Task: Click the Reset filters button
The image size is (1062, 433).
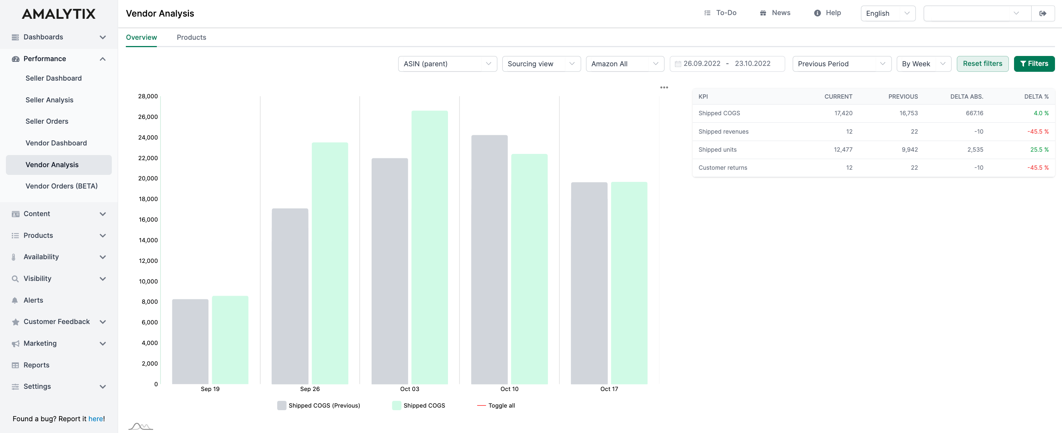Action: coord(982,64)
